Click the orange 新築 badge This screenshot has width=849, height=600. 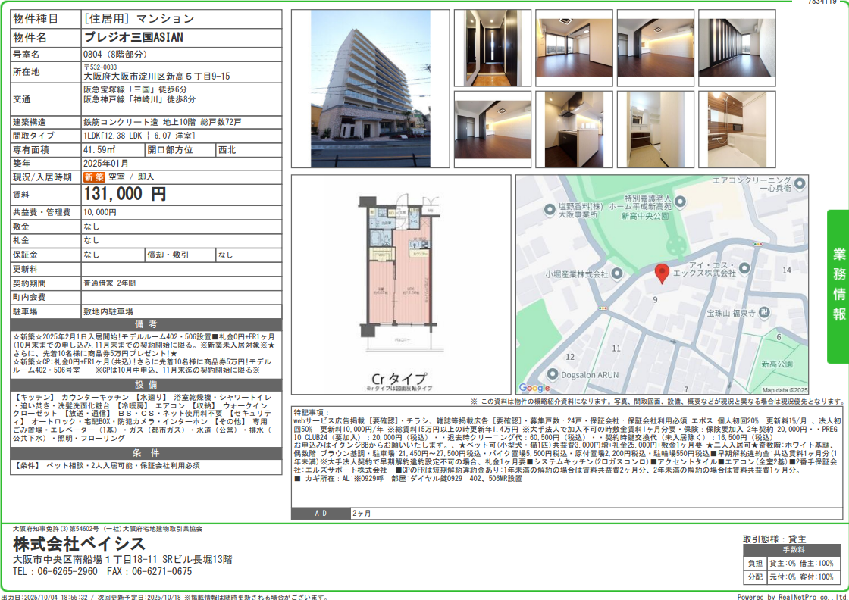[x=94, y=177]
